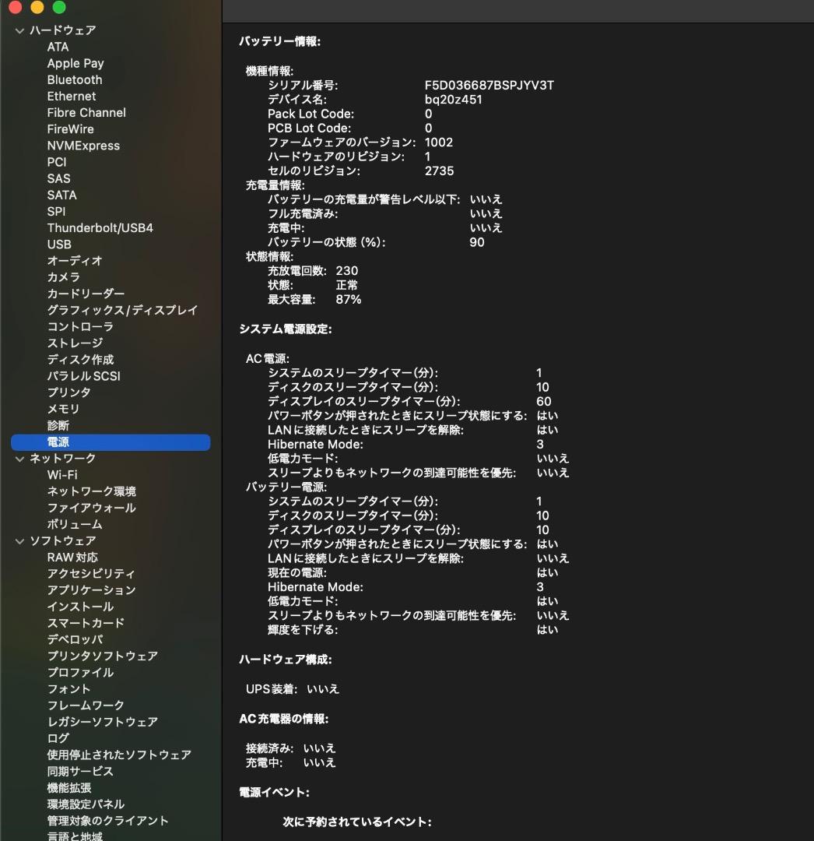Collapse the ネットワーク section chevron
This screenshot has height=841, width=814.
point(19,459)
